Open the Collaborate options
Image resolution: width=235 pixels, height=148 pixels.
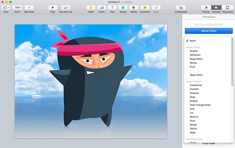click(x=181, y=8)
